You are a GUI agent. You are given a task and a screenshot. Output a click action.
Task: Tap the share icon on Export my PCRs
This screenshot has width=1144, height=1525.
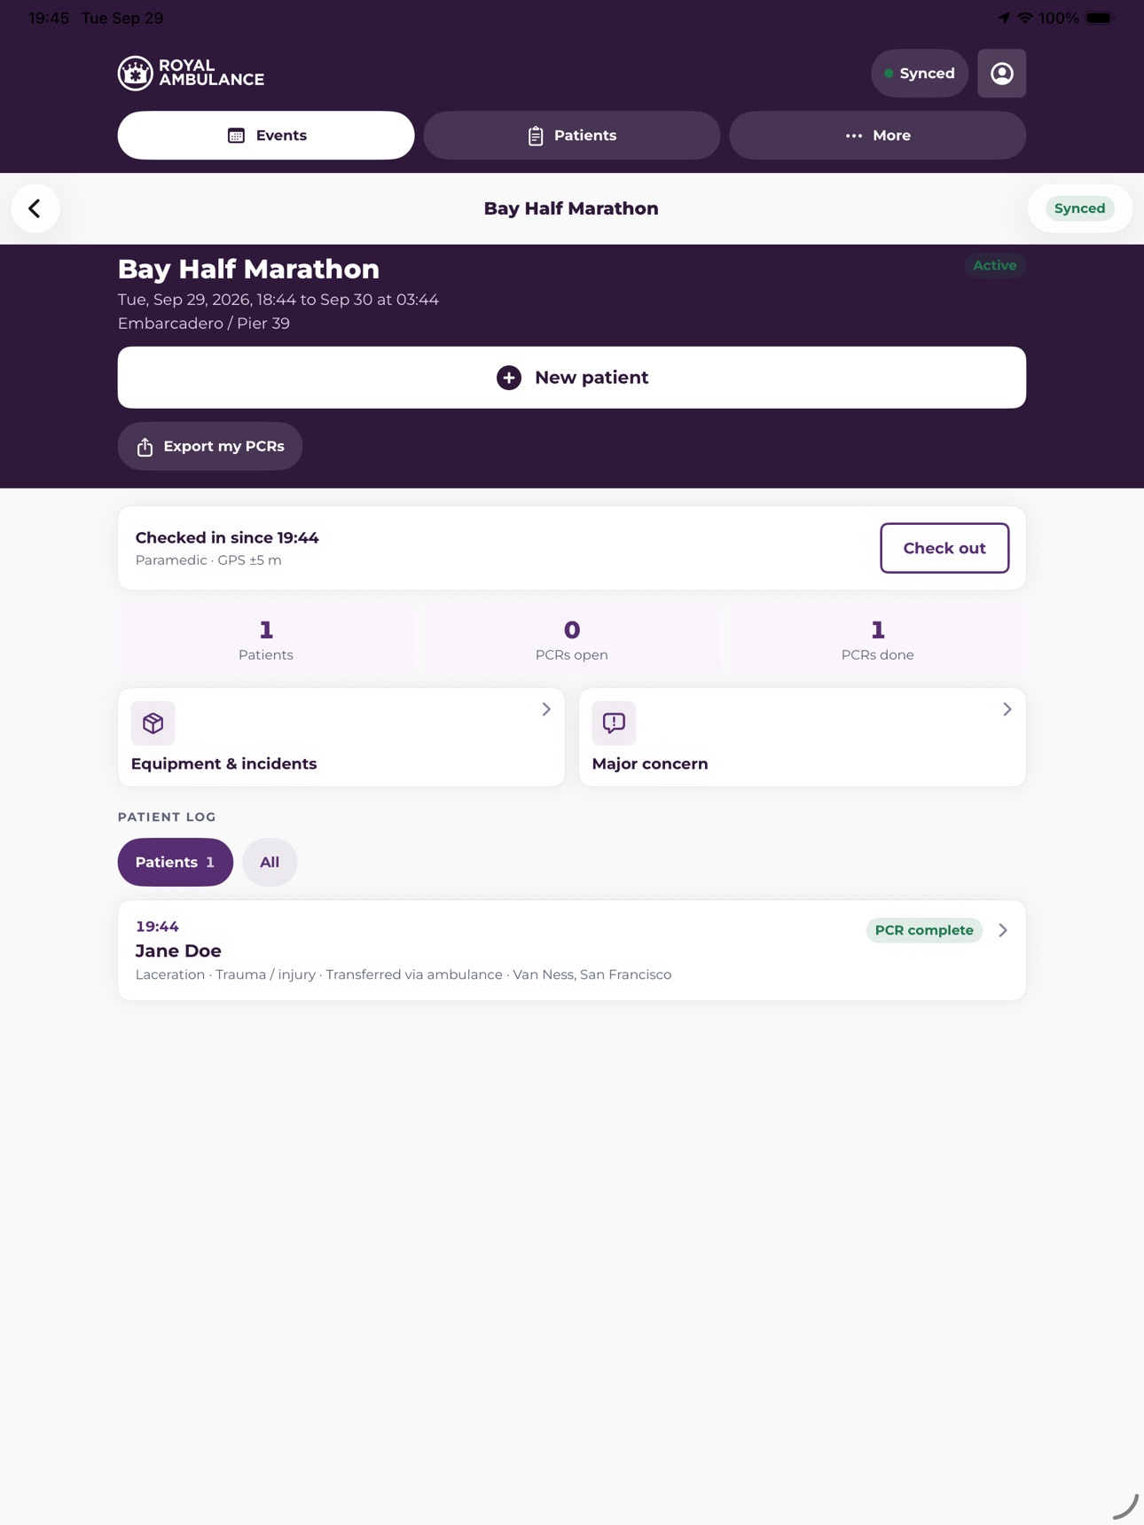(x=145, y=447)
